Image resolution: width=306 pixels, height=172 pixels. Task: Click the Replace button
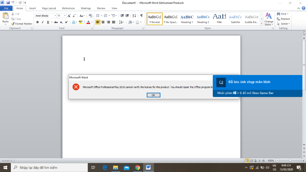click(283, 19)
